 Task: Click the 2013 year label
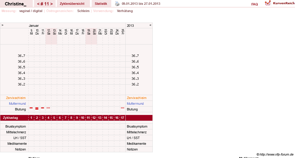point(130,26)
